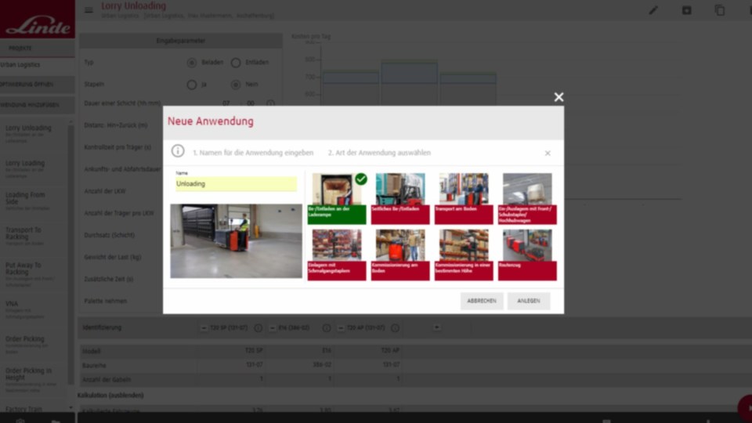Open the Lorry Loading application in the sidebar
Screen dimensions: 752x423
34,169
